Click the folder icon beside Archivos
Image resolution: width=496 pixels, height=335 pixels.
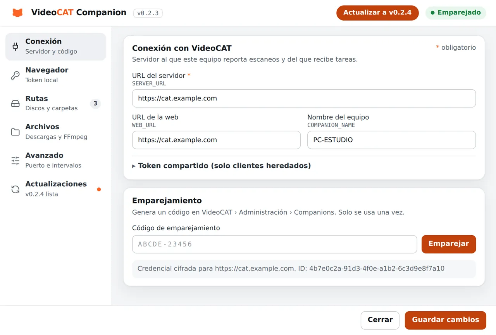(x=15, y=132)
